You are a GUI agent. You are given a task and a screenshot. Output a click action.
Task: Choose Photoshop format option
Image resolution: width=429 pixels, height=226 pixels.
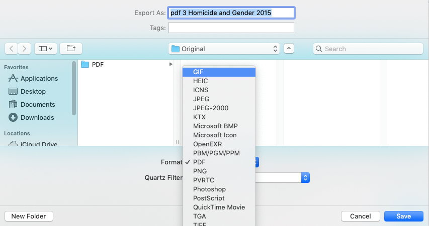(209, 189)
